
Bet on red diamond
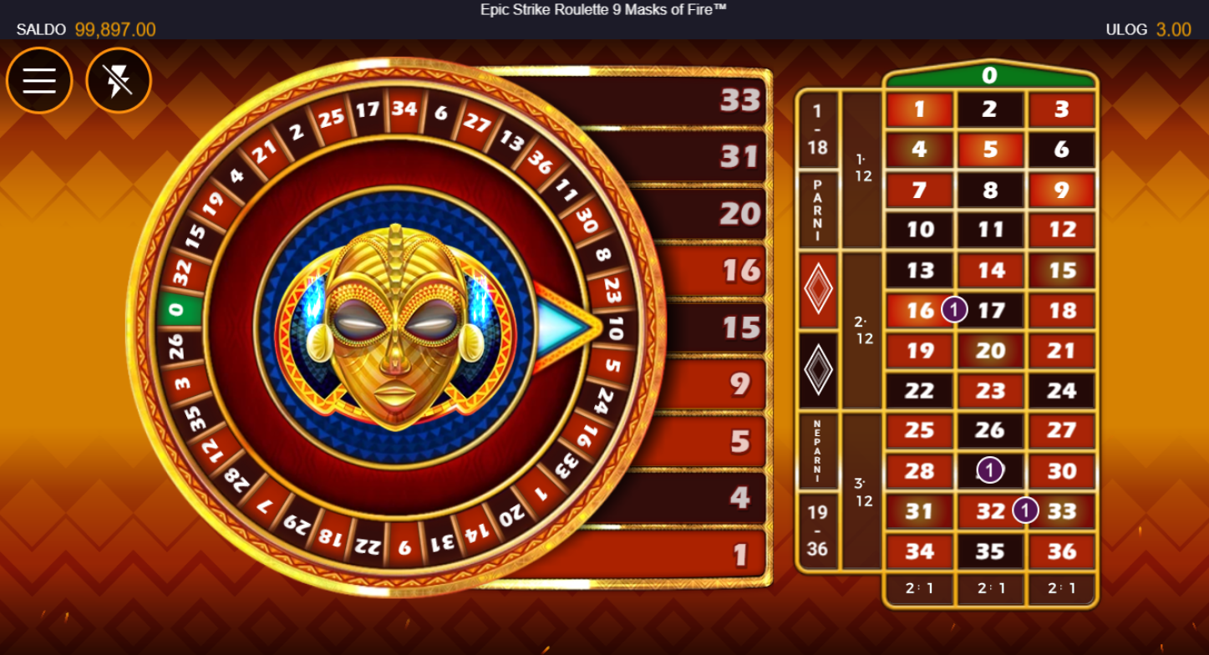click(817, 290)
